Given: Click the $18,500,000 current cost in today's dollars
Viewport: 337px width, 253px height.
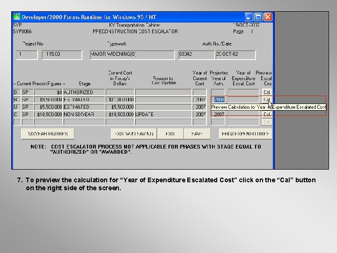Looking at the screenshot, I should click(x=120, y=114).
